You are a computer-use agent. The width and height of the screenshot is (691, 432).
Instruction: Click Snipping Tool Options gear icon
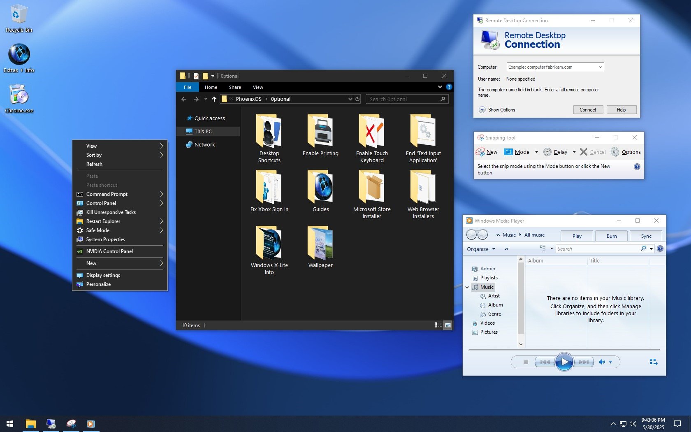pos(615,152)
